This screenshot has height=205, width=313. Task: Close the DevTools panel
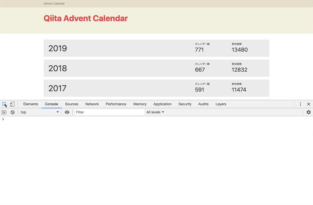309,104
